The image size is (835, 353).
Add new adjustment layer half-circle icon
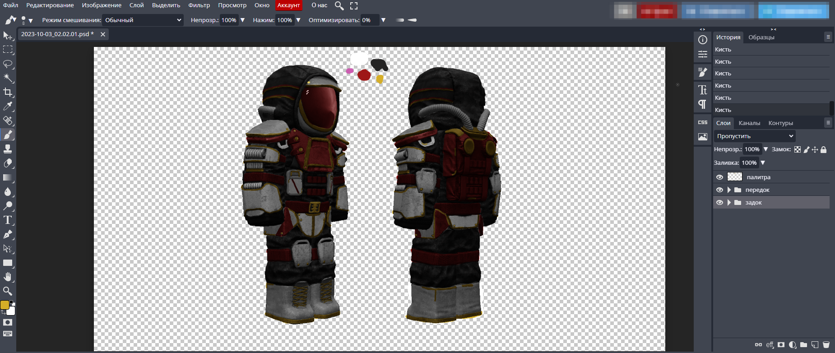(792, 345)
